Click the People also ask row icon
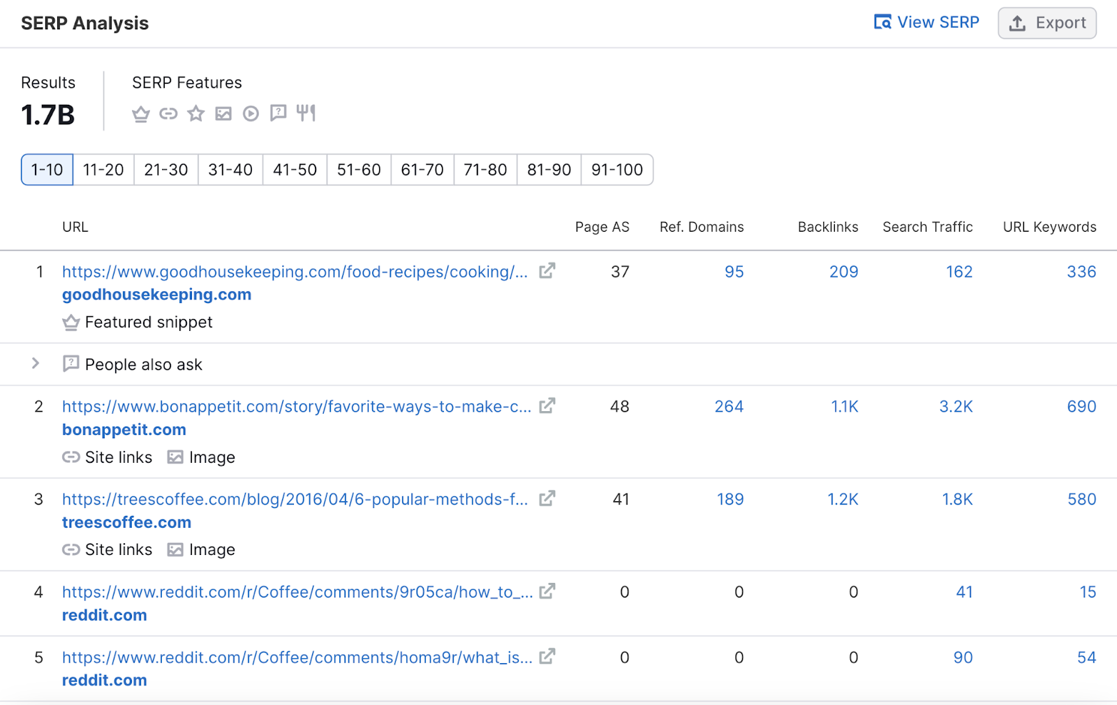The height and width of the screenshot is (705, 1117). (x=71, y=364)
